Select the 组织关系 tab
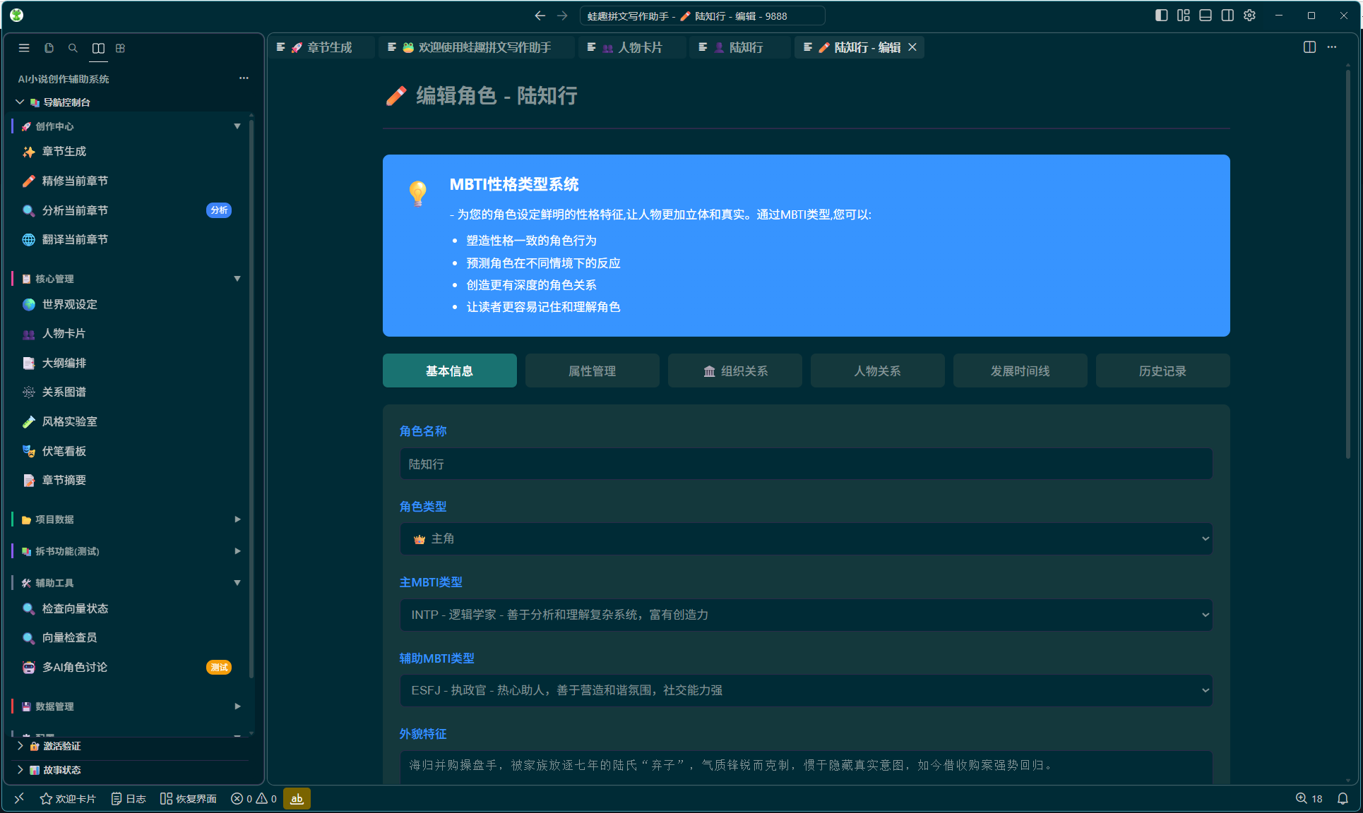 (x=735, y=371)
